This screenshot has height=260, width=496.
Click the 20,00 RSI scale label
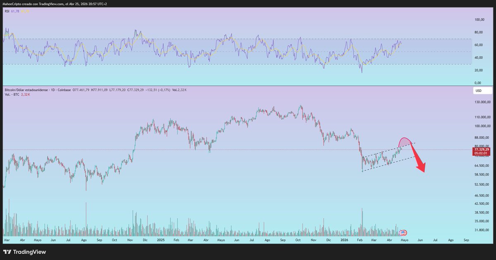tap(479, 70)
